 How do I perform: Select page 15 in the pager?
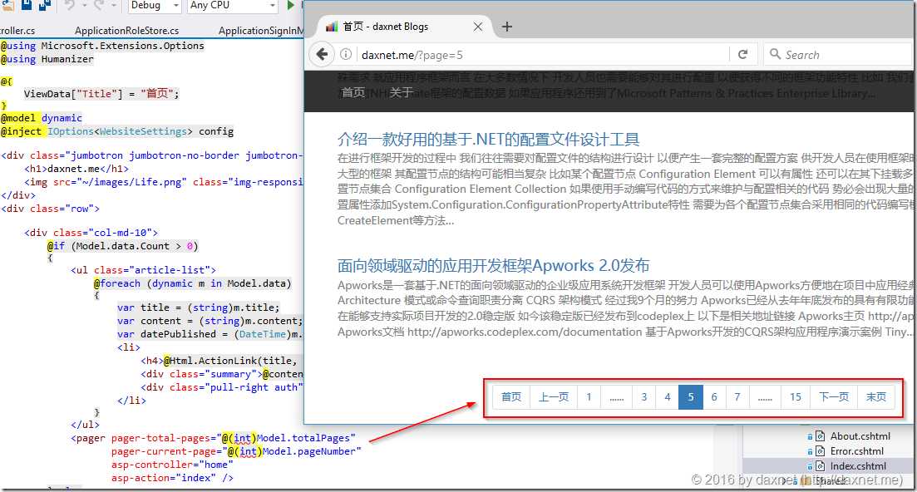pos(796,396)
